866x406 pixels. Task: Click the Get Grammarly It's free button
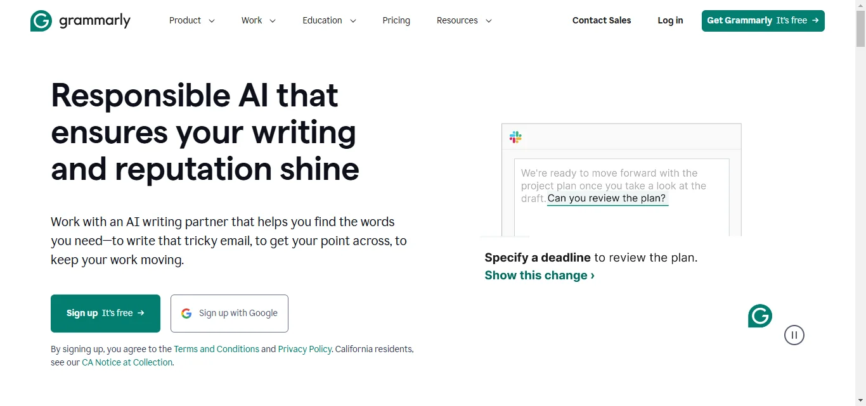[x=763, y=20]
